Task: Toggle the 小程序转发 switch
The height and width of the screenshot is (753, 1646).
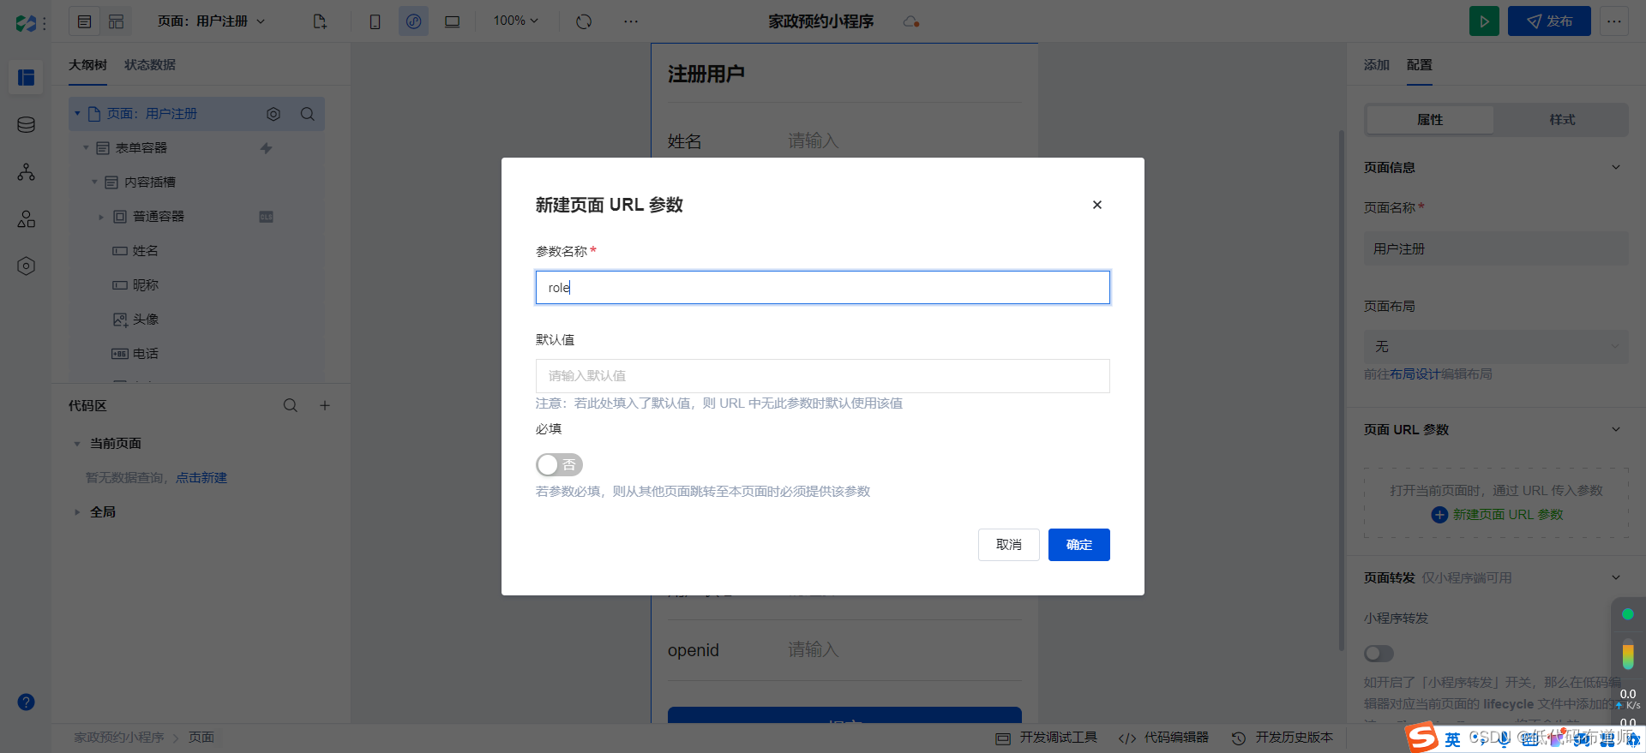Action: click(x=1379, y=654)
